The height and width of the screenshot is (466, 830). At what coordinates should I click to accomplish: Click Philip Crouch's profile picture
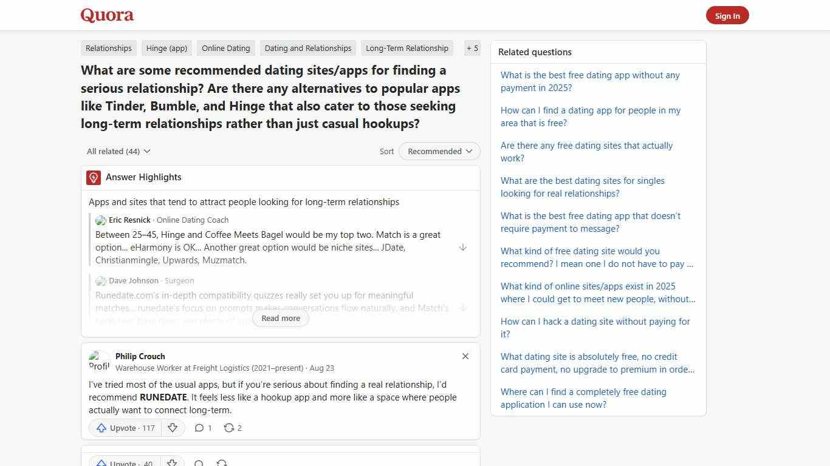click(99, 360)
